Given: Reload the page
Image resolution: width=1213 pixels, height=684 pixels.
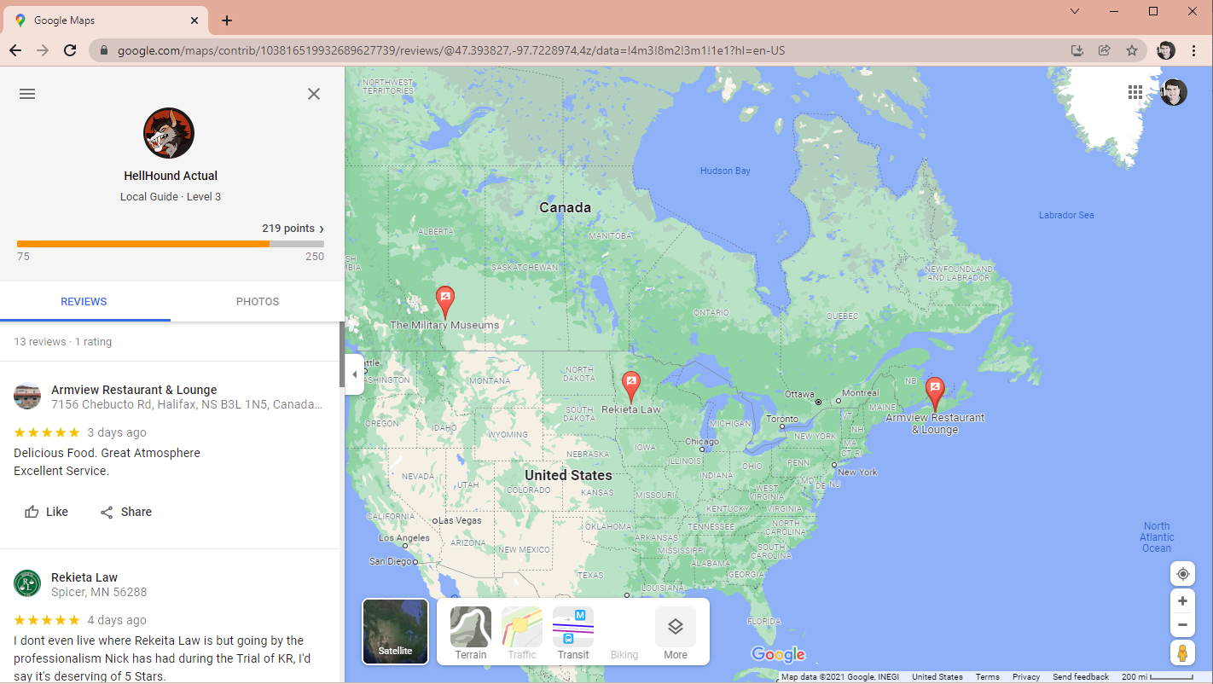Looking at the screenshot, I should point(70,50).
